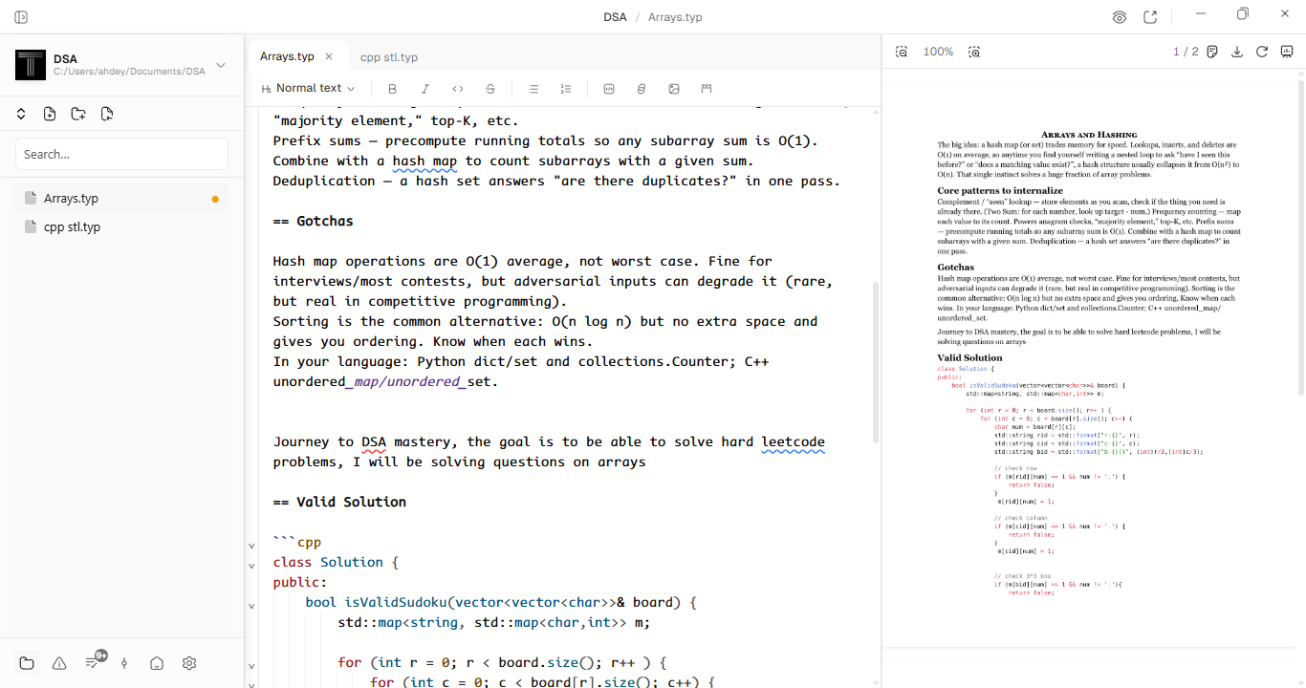The height and width of the screenshot is (688, 1306).
Task: Switch to the Arrays.typ editor tab
Action: 287,56
